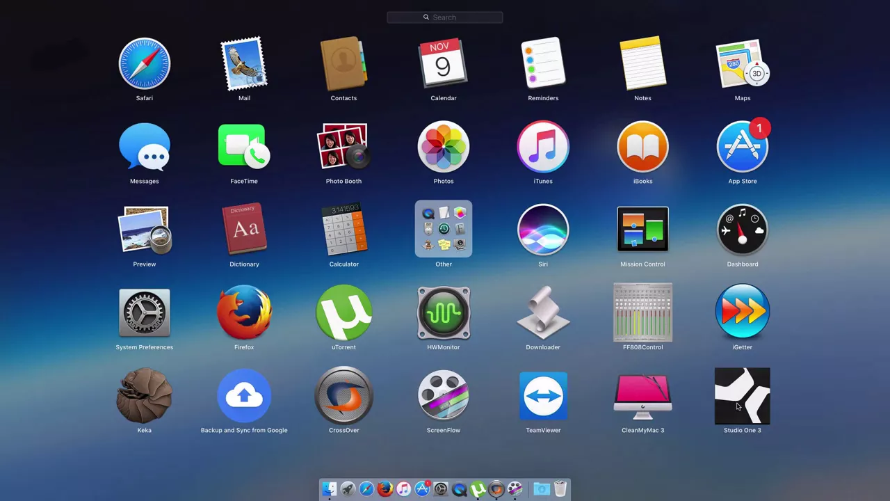This screenshot has height=501, width=890.
Task: Launch iTunes from Launchpad grid
Action: coord(543,147)
